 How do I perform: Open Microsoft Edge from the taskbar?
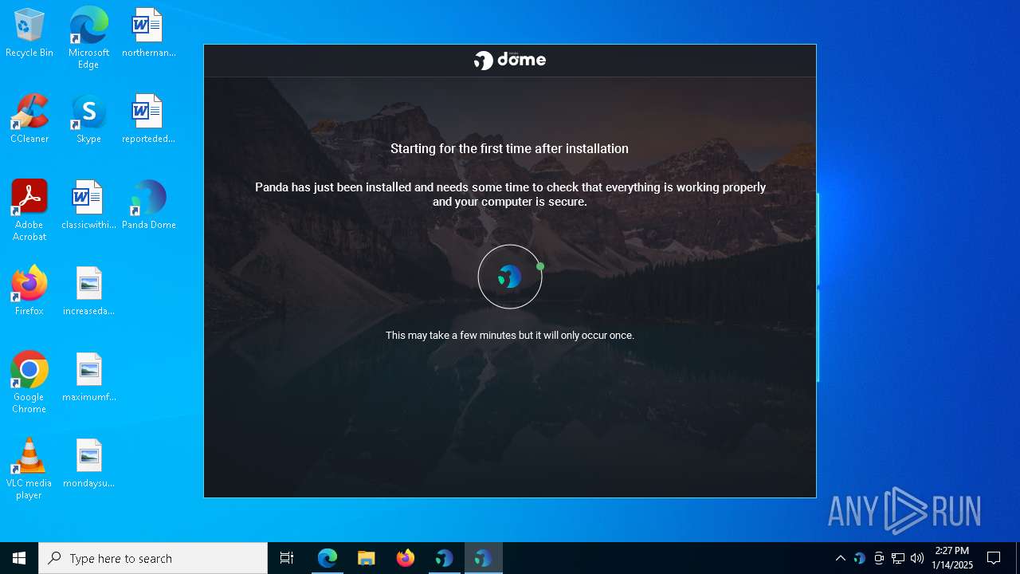(328, 558)
